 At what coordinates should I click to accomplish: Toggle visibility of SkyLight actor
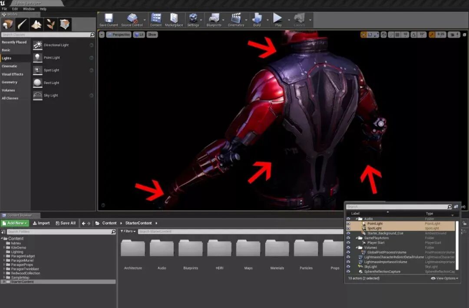[x=348, y=267]
